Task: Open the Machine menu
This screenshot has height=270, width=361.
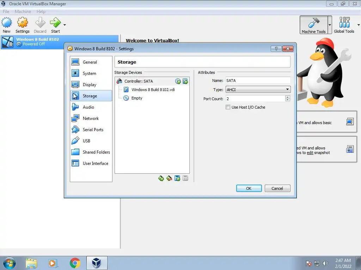Action: 23,12
